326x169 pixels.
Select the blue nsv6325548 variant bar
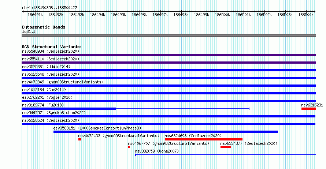[168, 78]
